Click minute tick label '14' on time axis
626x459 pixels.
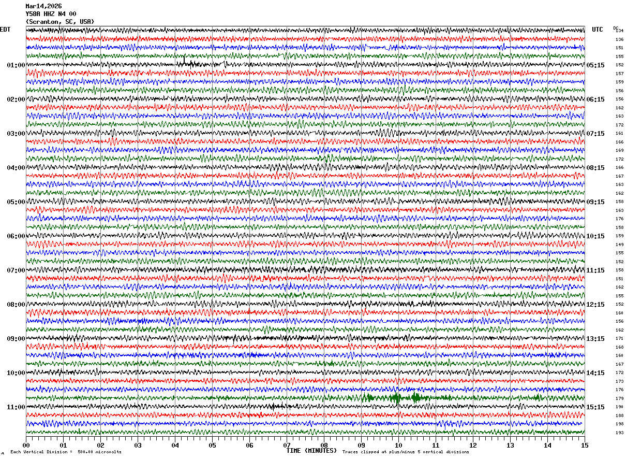point(547,445)
